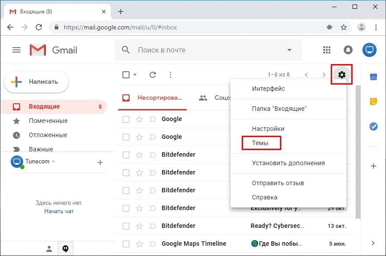Choose Темы from the settings menu

pyautogui.click(x=288, y=143)
